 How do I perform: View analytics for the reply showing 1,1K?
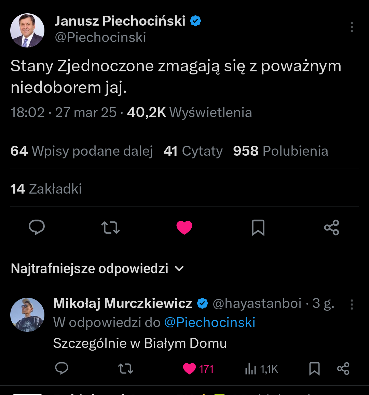pyautogui.click(x=261, y=369)
